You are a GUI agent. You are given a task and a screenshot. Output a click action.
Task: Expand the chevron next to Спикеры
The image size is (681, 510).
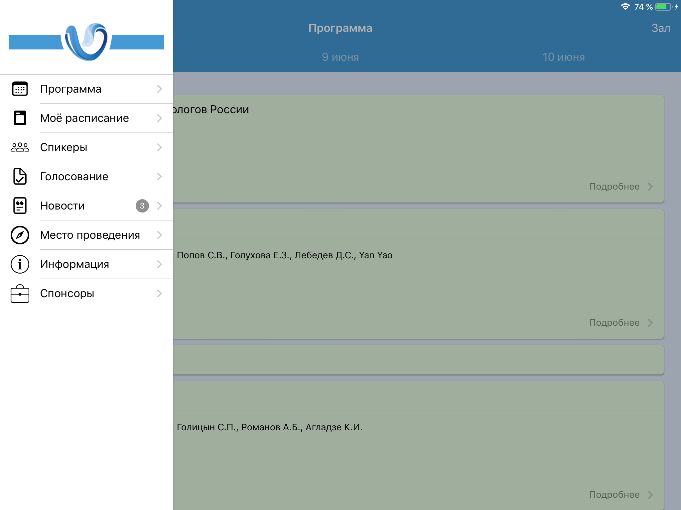click(x=160, y=147)
